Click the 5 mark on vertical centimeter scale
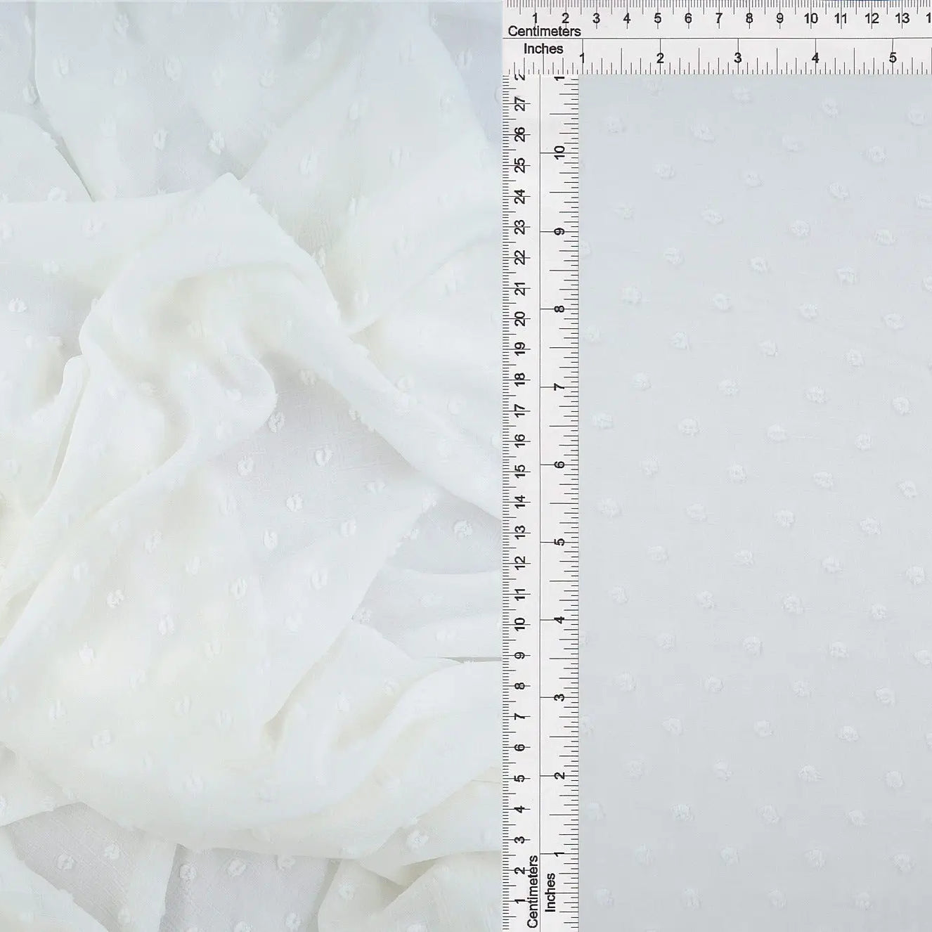932x932 pixels. click(521, 778)
